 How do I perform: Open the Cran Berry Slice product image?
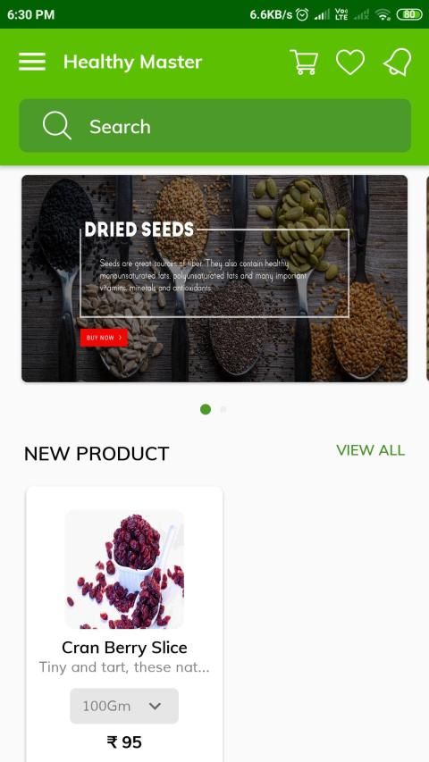click(x=124, y=569)
